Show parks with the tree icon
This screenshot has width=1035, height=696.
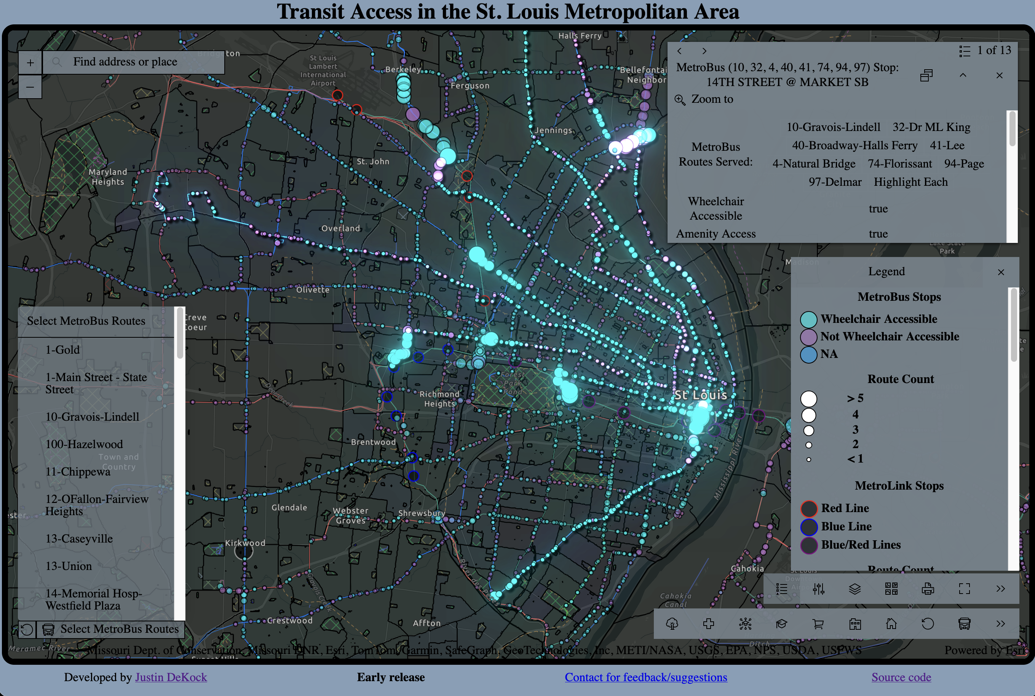(x=672, y=624)
